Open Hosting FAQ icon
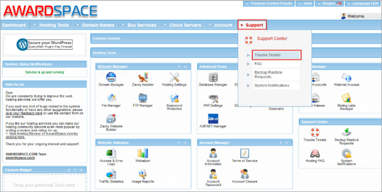 315,153
